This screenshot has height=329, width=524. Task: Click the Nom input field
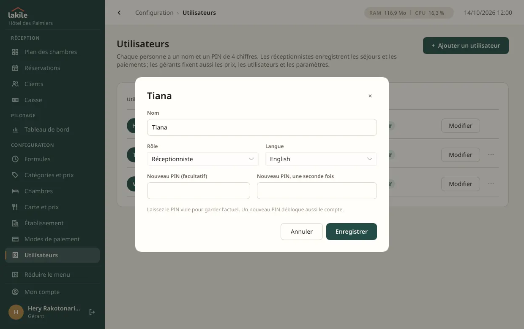[262, 127]
